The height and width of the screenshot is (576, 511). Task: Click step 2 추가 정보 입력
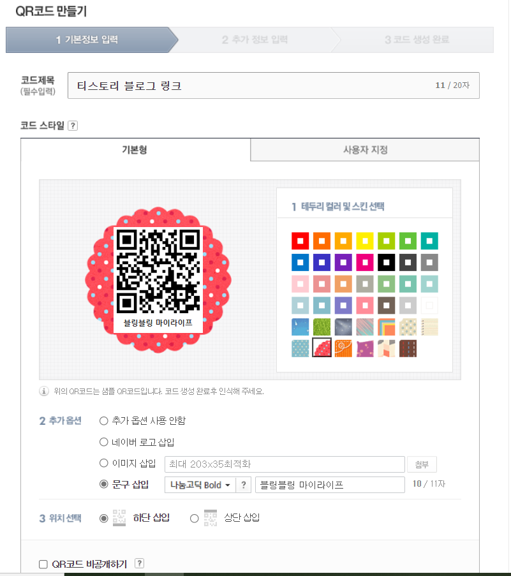[255, 40]
